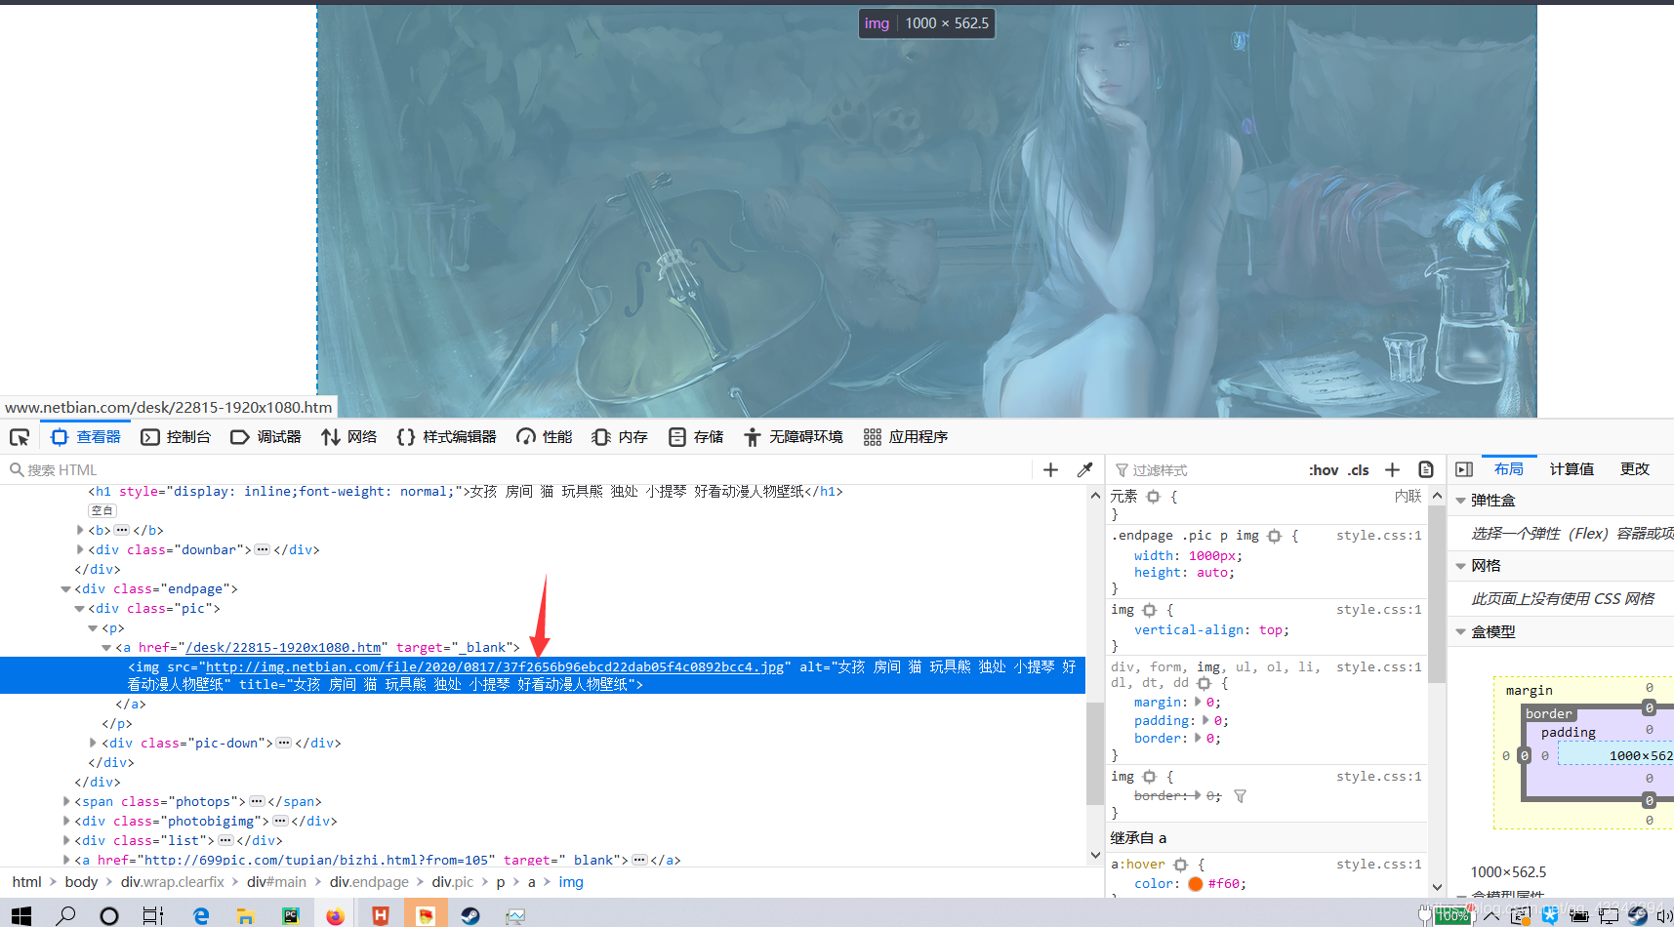Select the img breadcrumb item
This screenshot has width=1674, height=927.
point(571,882)
